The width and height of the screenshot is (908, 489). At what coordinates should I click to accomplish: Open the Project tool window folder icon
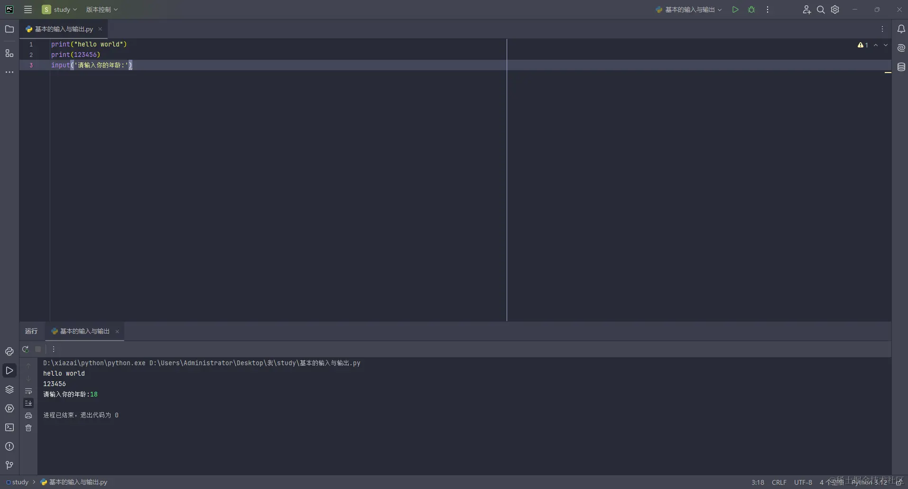pos(9,29)
